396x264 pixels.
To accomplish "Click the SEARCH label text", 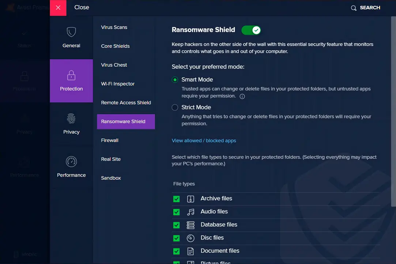I will pos(370,8).
